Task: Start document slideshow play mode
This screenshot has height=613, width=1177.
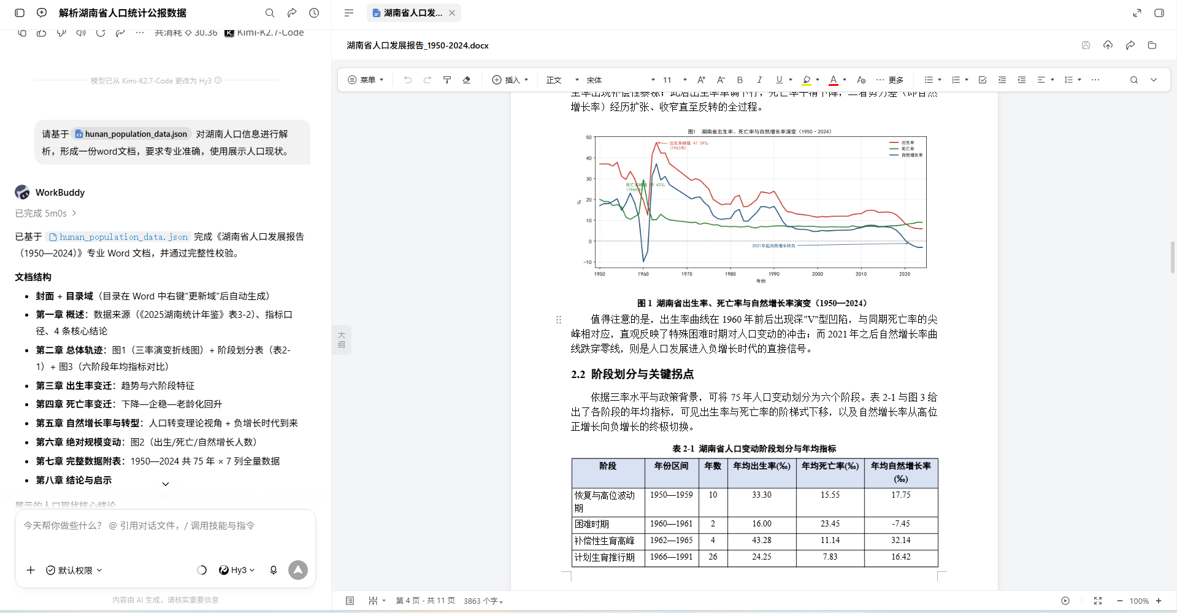Action: click(x=1065, y=601)
